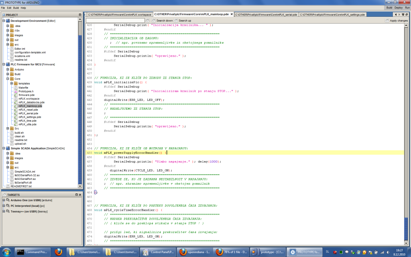
Task: Enable the Search up option
Action: (176, 20)
